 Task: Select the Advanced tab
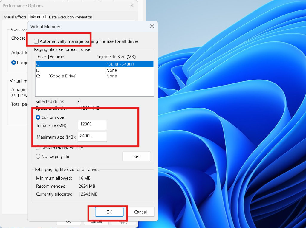coord(38,17)
